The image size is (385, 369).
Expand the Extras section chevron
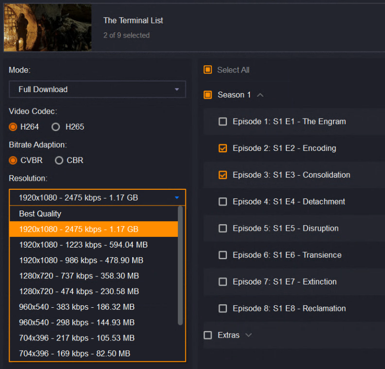pos(248,335)
